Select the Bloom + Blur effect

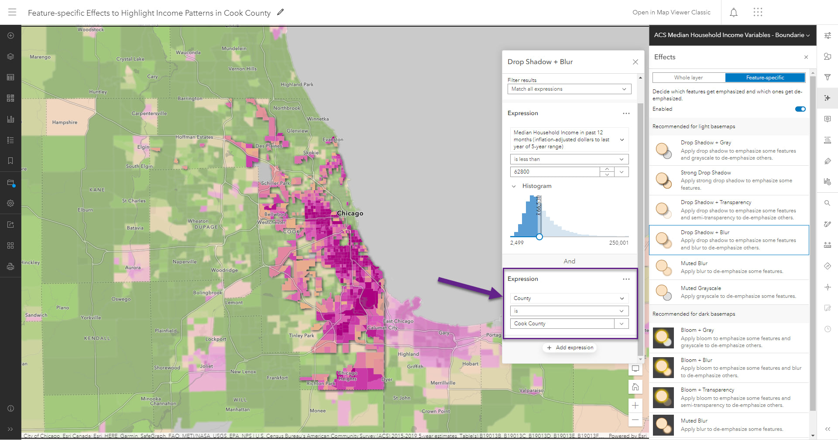pos(729,368)
